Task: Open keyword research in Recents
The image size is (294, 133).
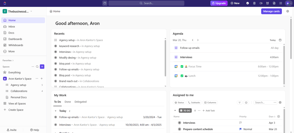Action: [x=69, y=46]
